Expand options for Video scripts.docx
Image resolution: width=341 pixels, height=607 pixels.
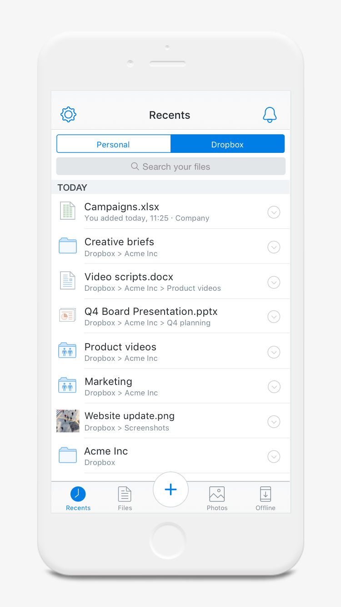[x=274, y=282]
